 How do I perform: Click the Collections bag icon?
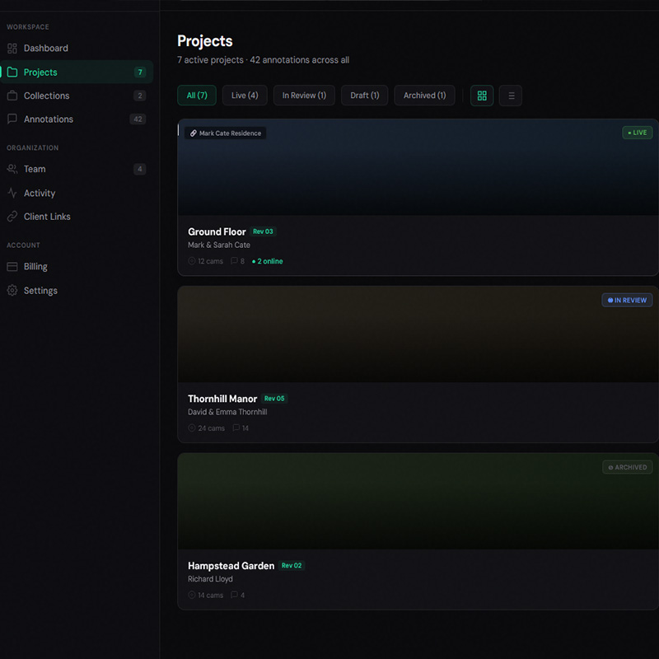[12, 96]
